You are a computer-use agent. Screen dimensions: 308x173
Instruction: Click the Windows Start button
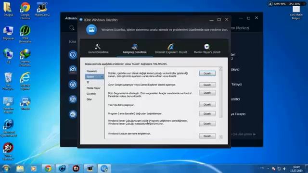coord(6,169)
